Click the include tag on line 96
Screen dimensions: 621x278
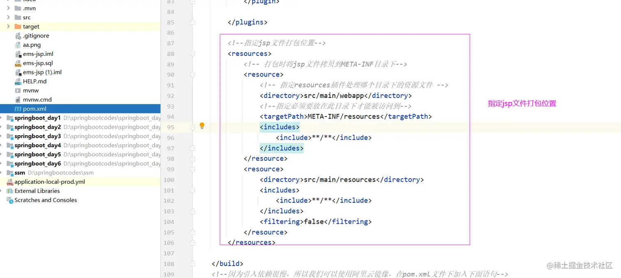click(x=324, y=138)
